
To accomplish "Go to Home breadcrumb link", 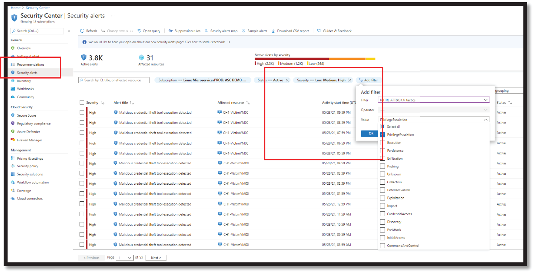I will point(15,8).
